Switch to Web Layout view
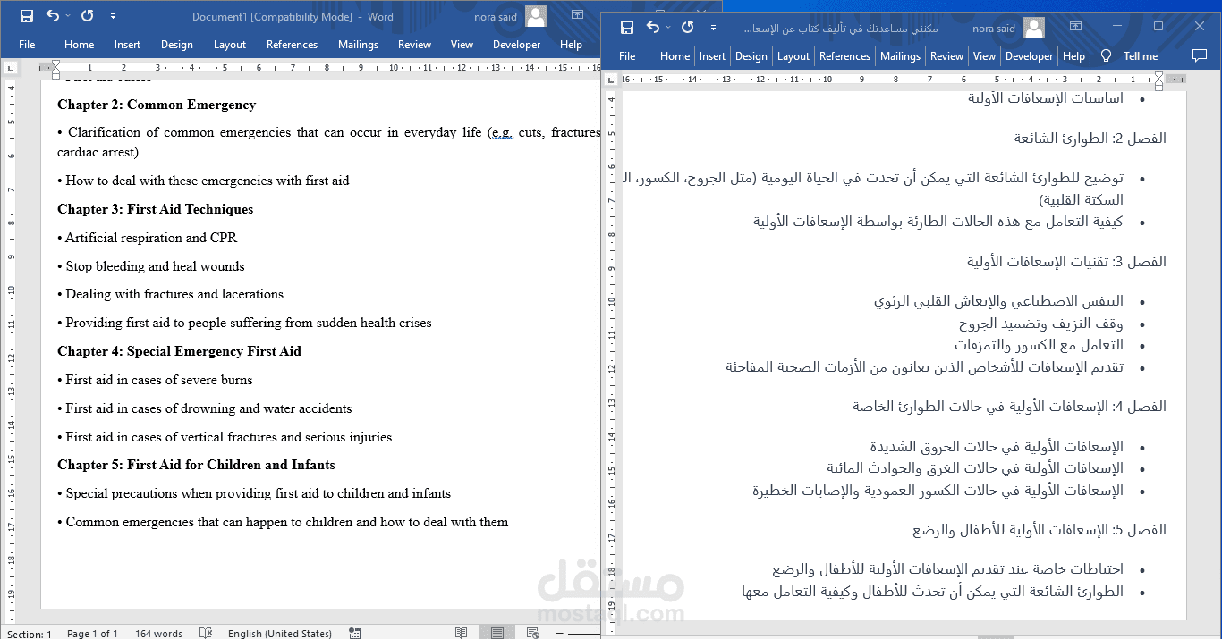1222x639 pixels. click(532, 634)
